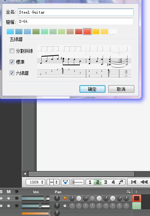Screen dimensions: 150x216
Task: Click the six-line tablature preview
Action: [x=84, y=73]
